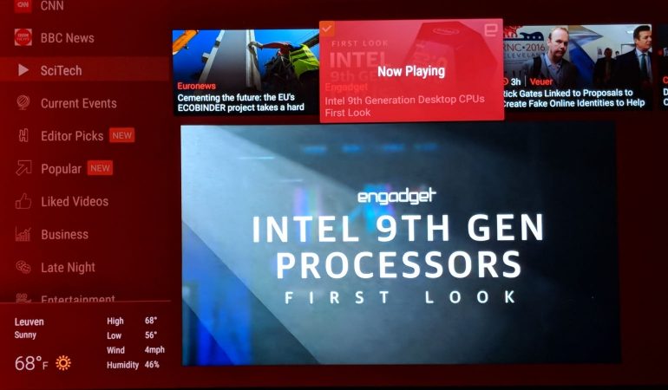Screen dimensions: 668x390
Task: Click the Leuven weather location name
Action: pos(29,322)
